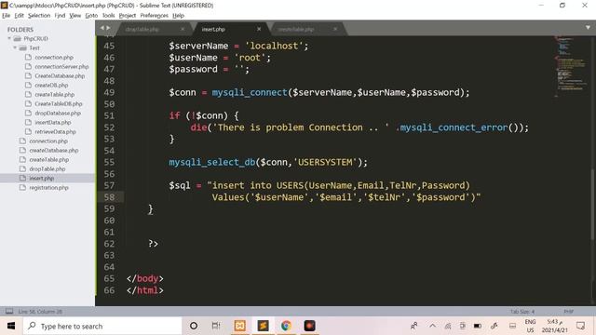Switch to Sublime Text taskbar icon

click(263, 326)
